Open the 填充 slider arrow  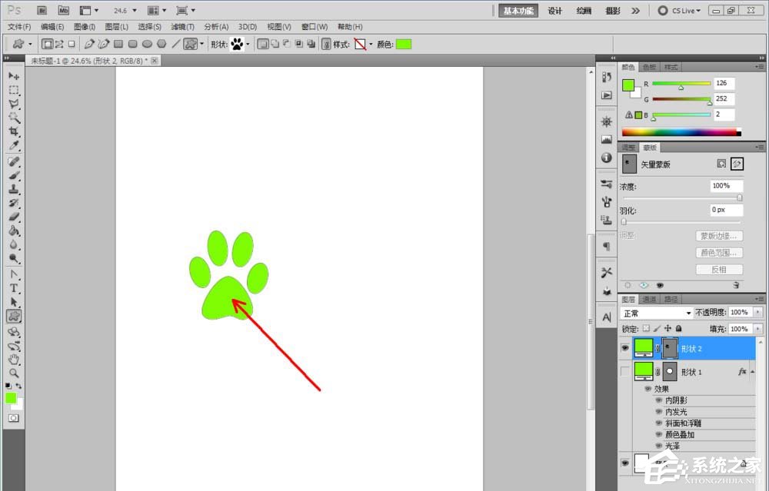point(757,329)
